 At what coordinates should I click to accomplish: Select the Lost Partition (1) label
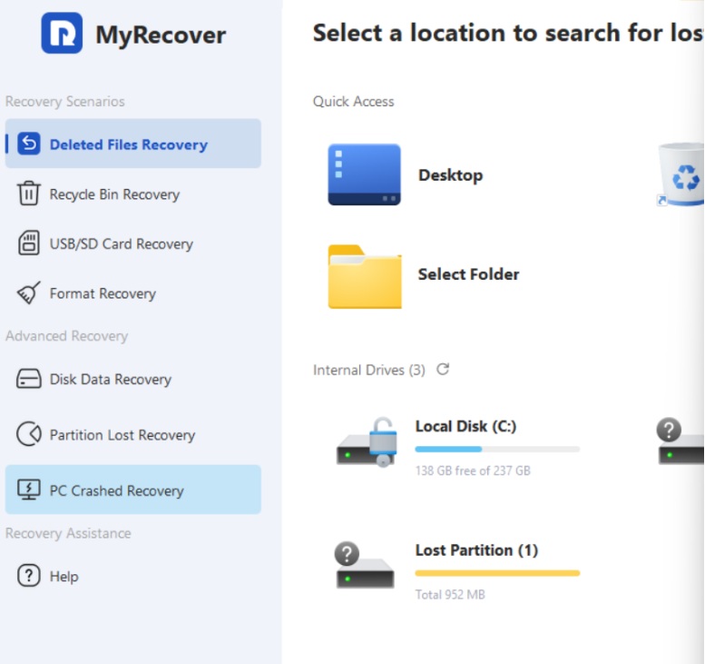pyautogui.click(x=476, y=550)
